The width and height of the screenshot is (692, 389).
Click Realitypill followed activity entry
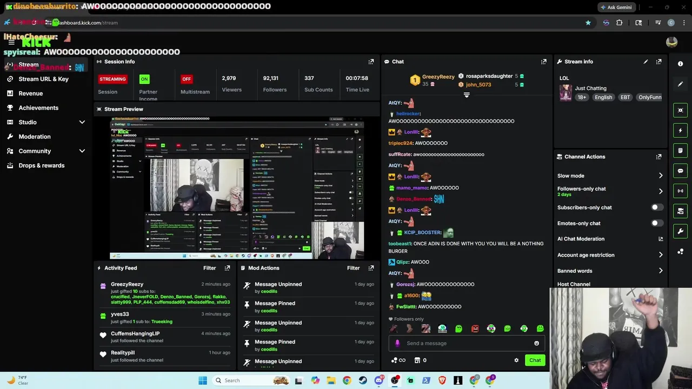[x=165, y=356]
